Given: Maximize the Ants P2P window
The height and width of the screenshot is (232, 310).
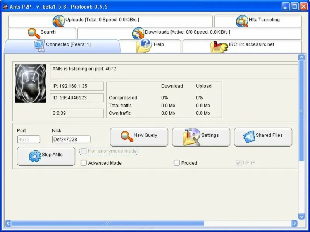Looking at the screenshot, I should tap(294, 7).
